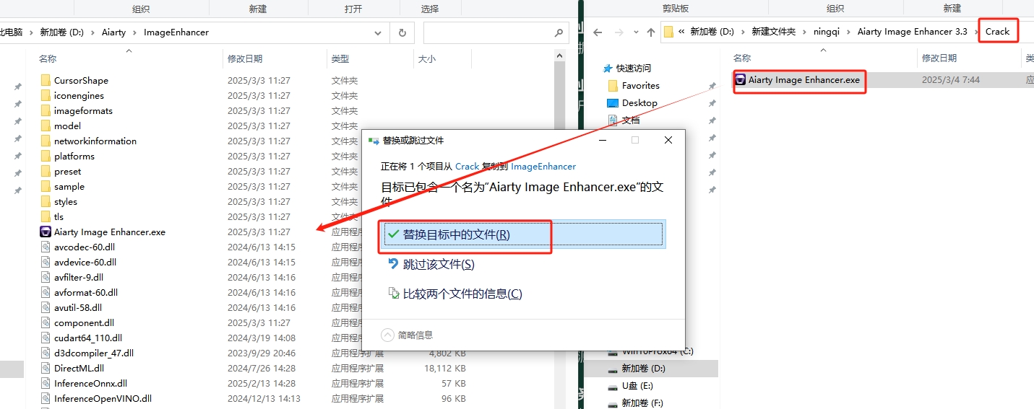Screen dimensions: 1034x409
Task: Select the networkinformation folder icon
Action: click(x=46, y=141)
